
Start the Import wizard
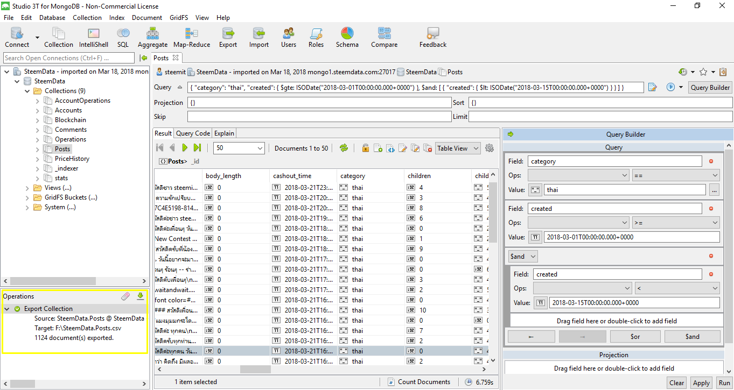pyautogui.click(x=258, y=38)
